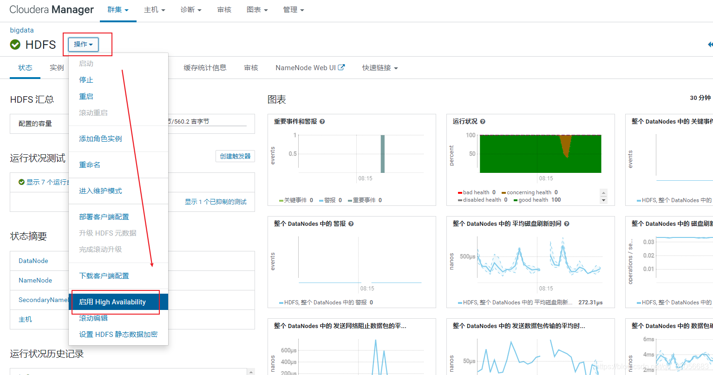Select 停止 from the actions menu
The height and width of the screenshot is (375, 713).
point(118,80)
